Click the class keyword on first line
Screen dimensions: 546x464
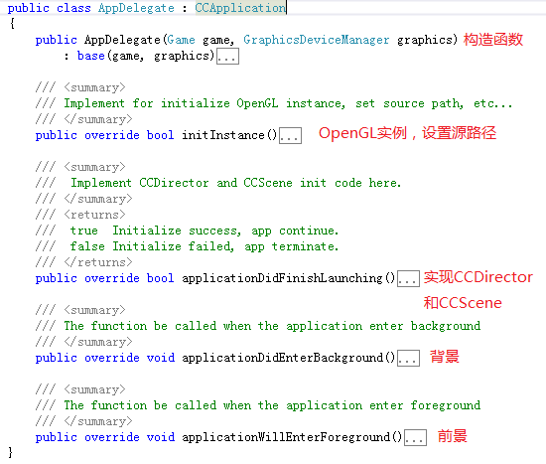73,8
